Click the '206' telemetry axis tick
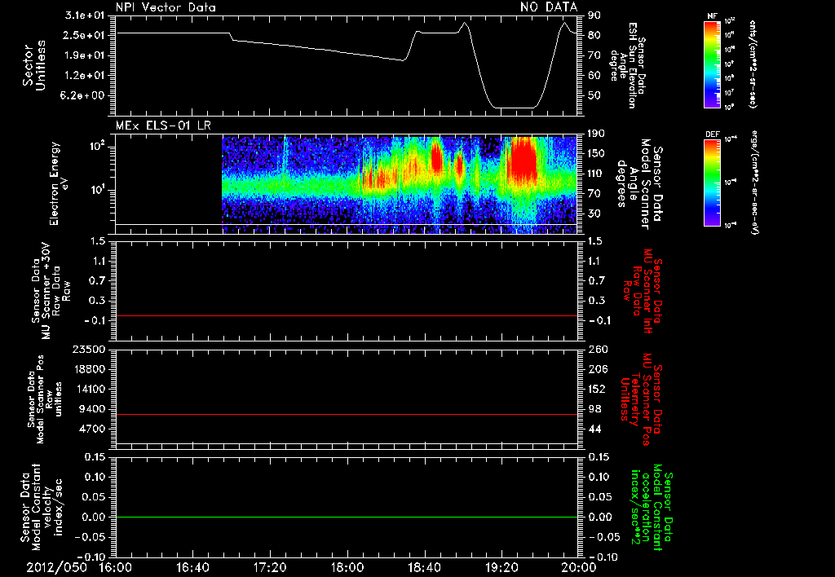The height and width of the screenshot is (577, 835). [x=597, y=369]
